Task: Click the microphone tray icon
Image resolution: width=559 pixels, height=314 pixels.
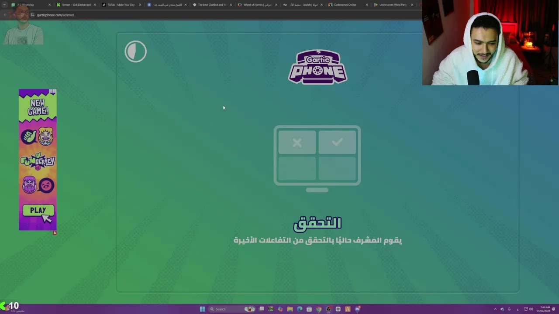Action: click(x=509, y=309)
